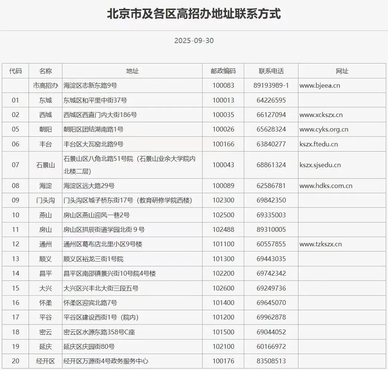Select address 西城区西直门内大街186号
This screenshot has width=388, height=370.
tap(100, 115)
